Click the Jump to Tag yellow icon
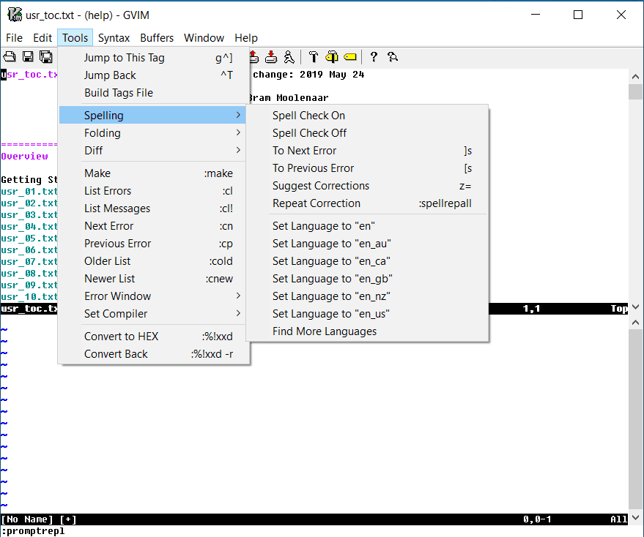Viewport: 644px width, 537px height. [350, 56]
